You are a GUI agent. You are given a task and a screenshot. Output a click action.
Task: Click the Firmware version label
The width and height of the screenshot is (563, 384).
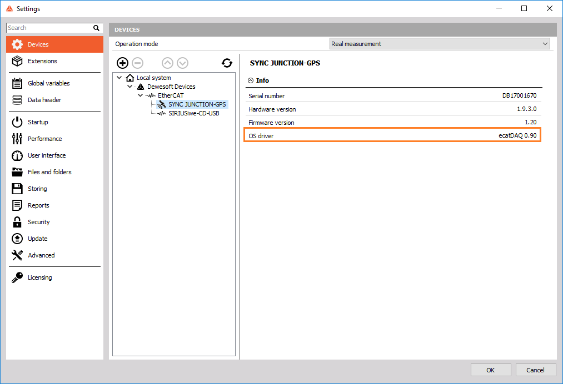point(271,123)
